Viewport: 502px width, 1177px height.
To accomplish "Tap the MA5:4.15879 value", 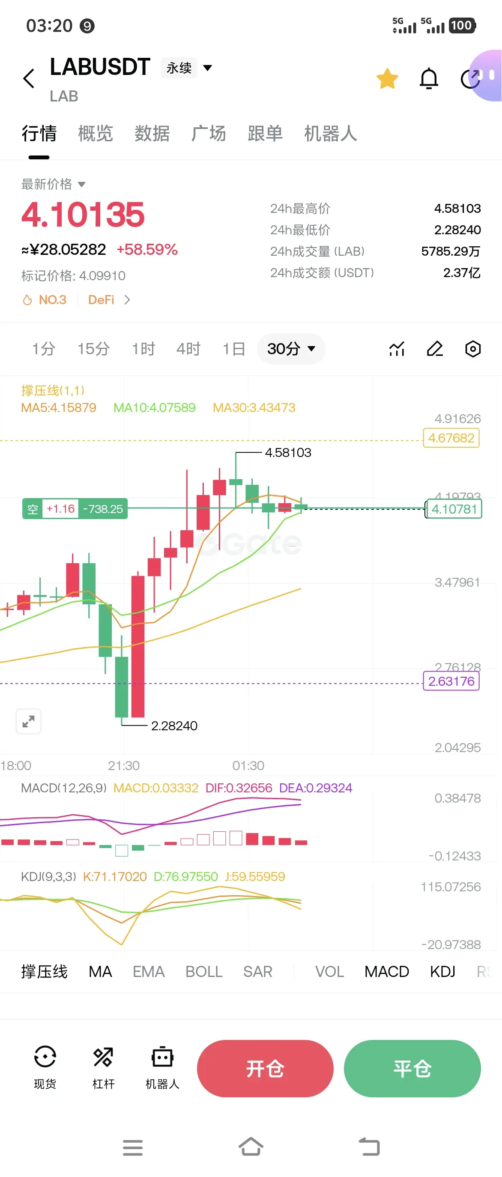I will tap(59, 408).
